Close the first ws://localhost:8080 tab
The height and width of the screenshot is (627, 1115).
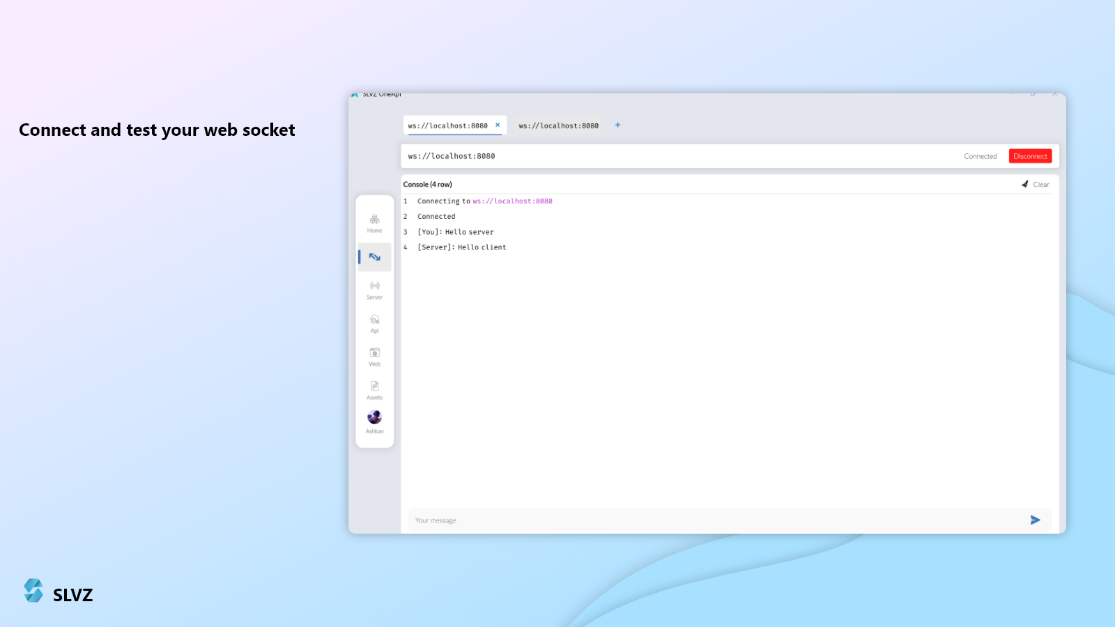[498, 125]
